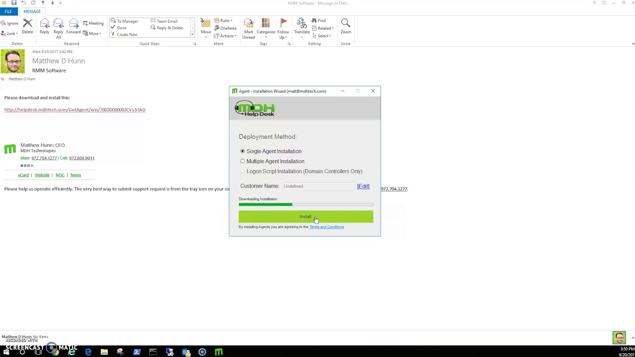The image size is (635, 357).
Task: Select Single Agent Installation option
Action: (270, 151)
